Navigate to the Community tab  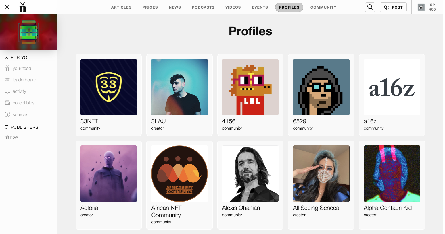pos(323,7)
